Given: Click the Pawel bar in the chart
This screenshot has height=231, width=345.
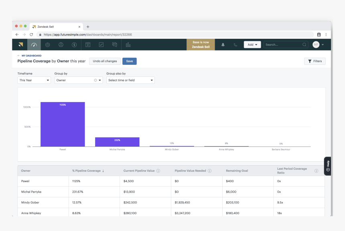Looking at the screenshot, I should (x=63, y=125).
